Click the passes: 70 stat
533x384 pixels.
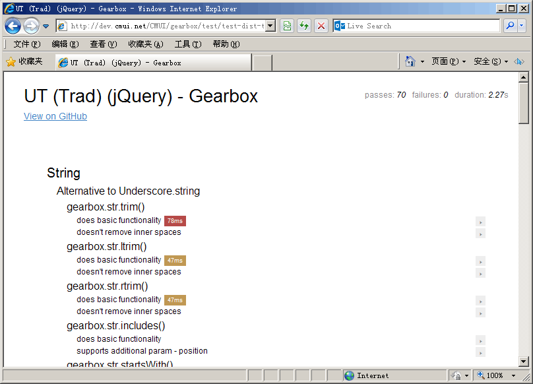(385, 95)
